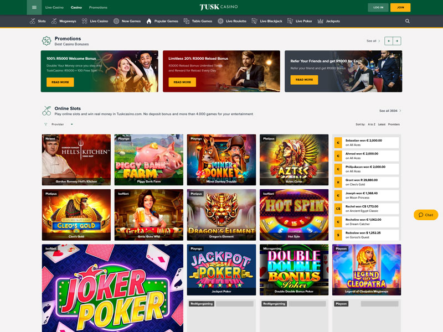Open Miner Donkey Trouble game
Viewport: 443px width, 332px height.
221,160
